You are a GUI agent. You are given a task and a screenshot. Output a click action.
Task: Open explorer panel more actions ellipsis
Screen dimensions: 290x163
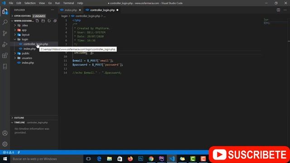click(53, 10)
